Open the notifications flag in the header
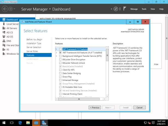Viewport: 168px width, 126px height. 124,9
